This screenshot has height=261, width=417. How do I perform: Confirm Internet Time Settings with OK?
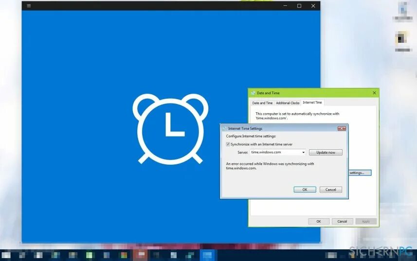tap(305, 190)
